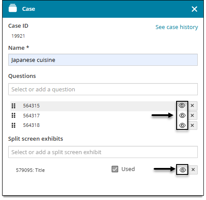Click the drag handle for question 564317
Image resolution: width=206 pixels, height=200 pixels.
[13, 116]
